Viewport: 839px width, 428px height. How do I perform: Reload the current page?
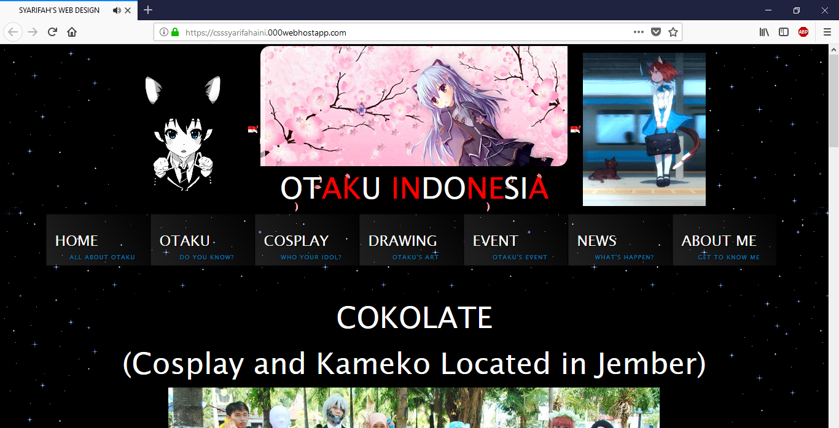(x=52, y=32)
